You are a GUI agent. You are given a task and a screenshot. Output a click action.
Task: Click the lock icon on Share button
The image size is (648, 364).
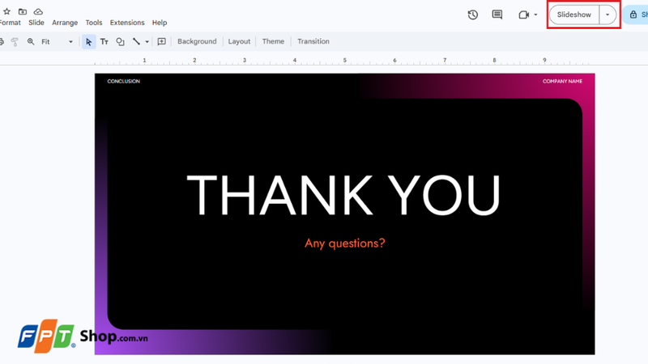(x=633, y=15)
